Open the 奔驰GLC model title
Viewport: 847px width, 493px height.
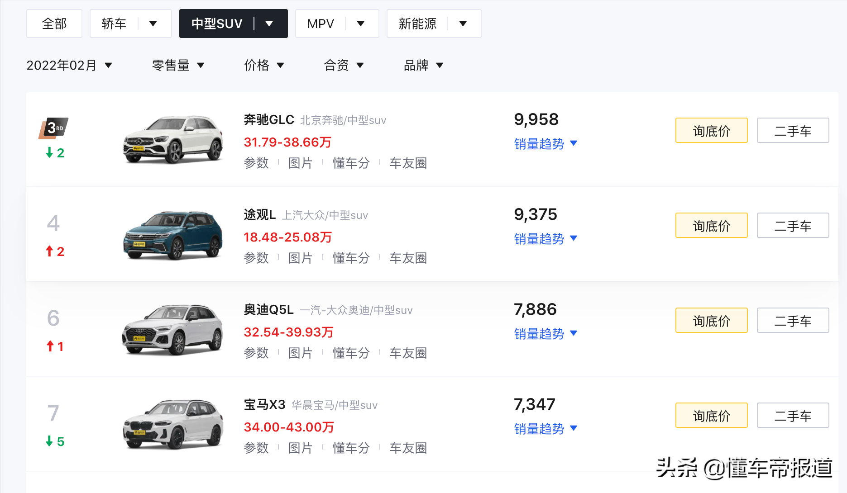point(269,120)
